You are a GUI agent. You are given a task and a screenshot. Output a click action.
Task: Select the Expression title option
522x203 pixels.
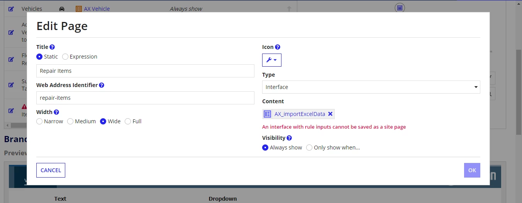tap(65, 57)
